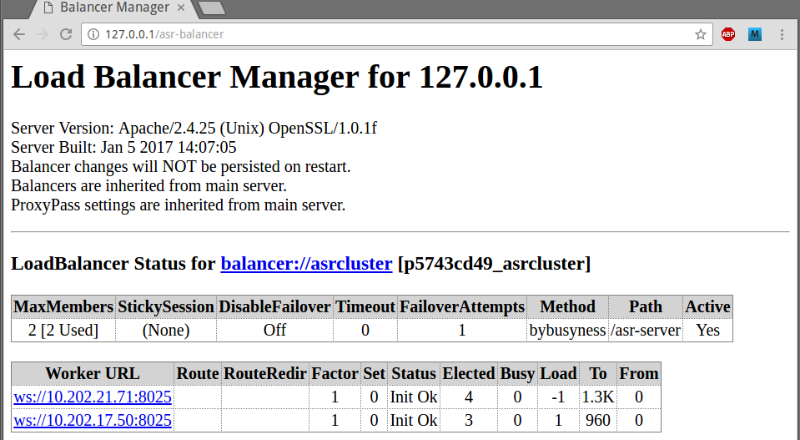The width and height of the screenshot is (800, 440).
Task: Open worker link ws://10.202.17.50:8025
Action: (x=93, y=420)
